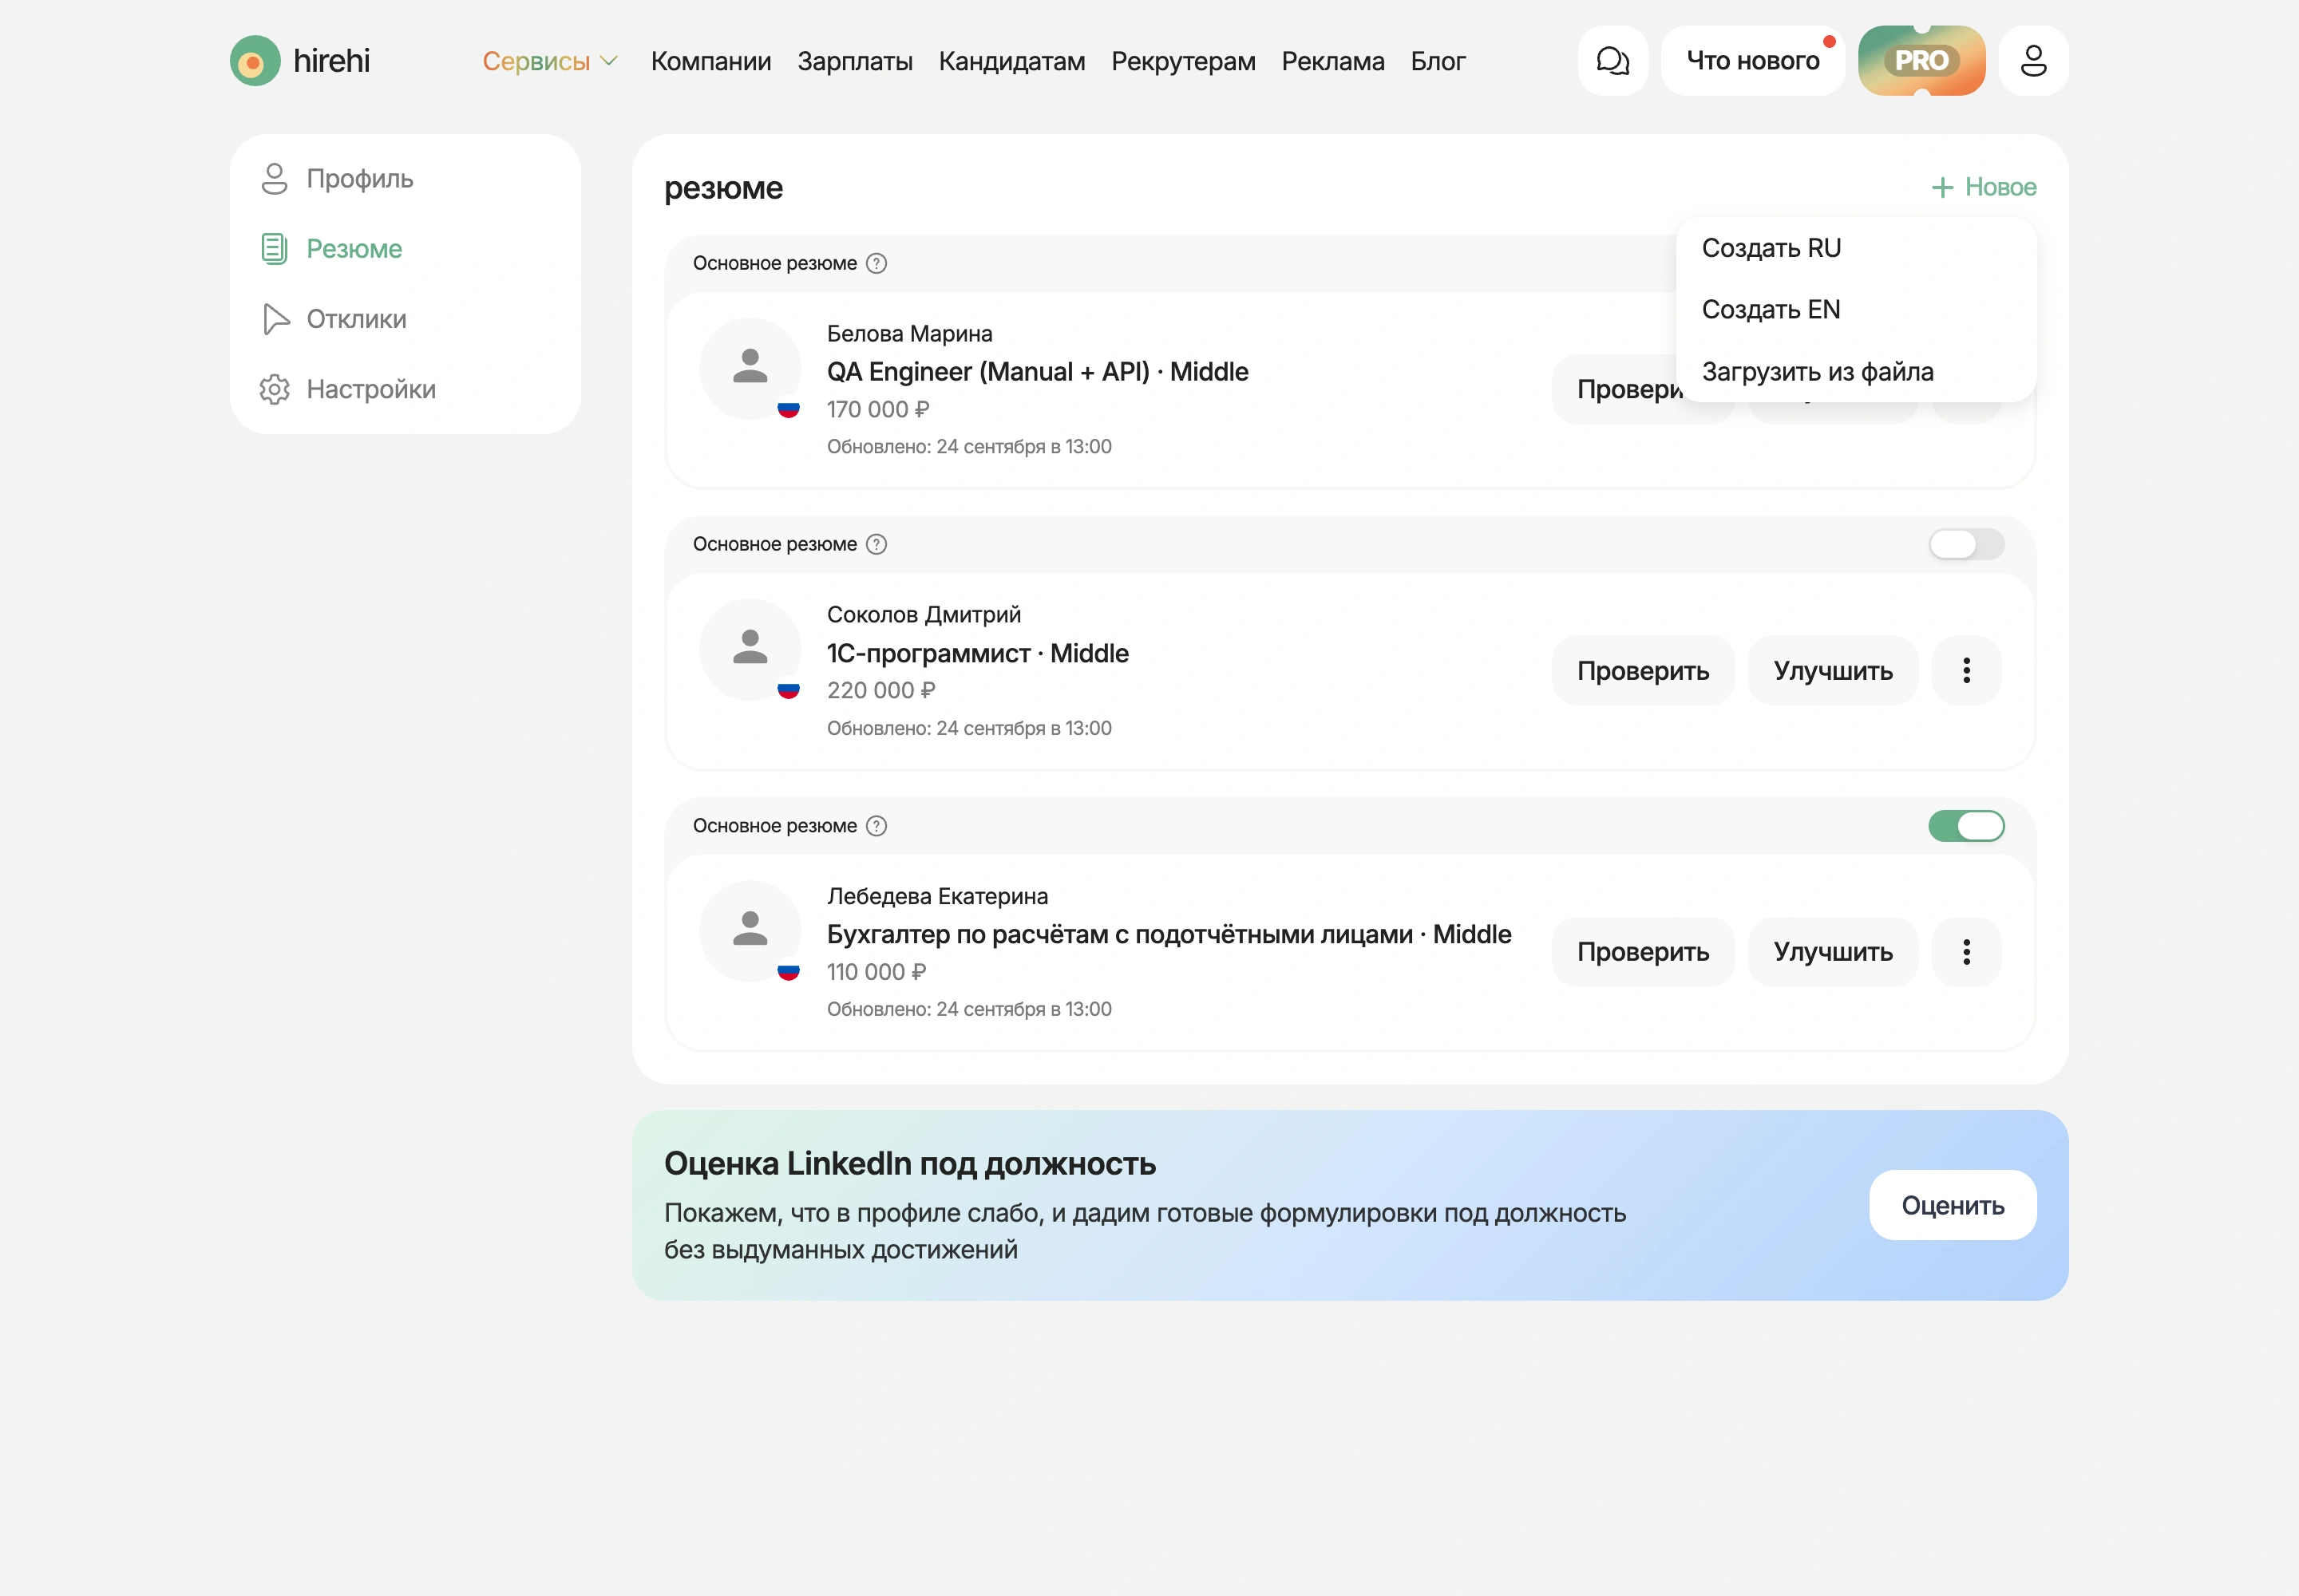Open the QA Engineer (Manual + API) resume title
The image size is (2299, 1596).
coord(1036,372)
